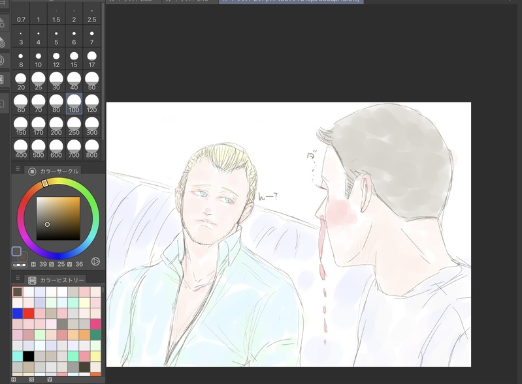Choose brush size 3

tap(21, 37)
